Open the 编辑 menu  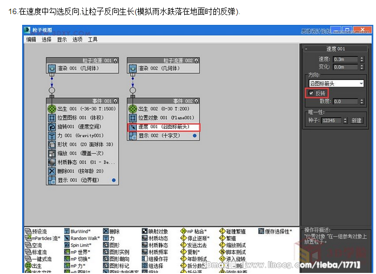pyautogui.click(x=31, y=39)
